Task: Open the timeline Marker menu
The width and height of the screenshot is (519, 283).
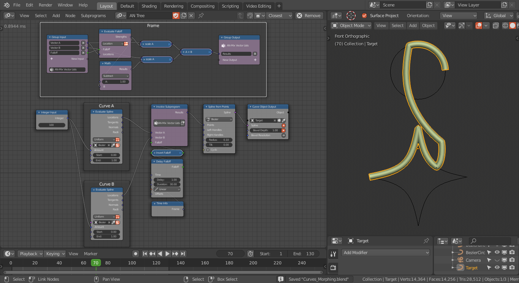Action: 91,254
